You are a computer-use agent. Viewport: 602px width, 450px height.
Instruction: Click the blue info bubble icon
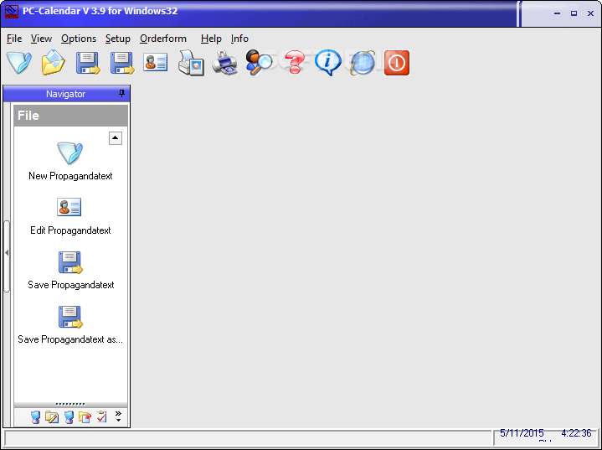[328, 62]
